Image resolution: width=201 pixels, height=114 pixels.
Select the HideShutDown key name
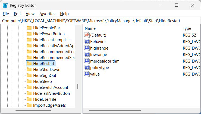coord(47,70)
